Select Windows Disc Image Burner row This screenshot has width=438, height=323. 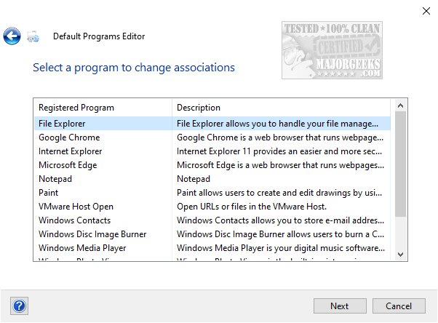[x=212, y=234]
